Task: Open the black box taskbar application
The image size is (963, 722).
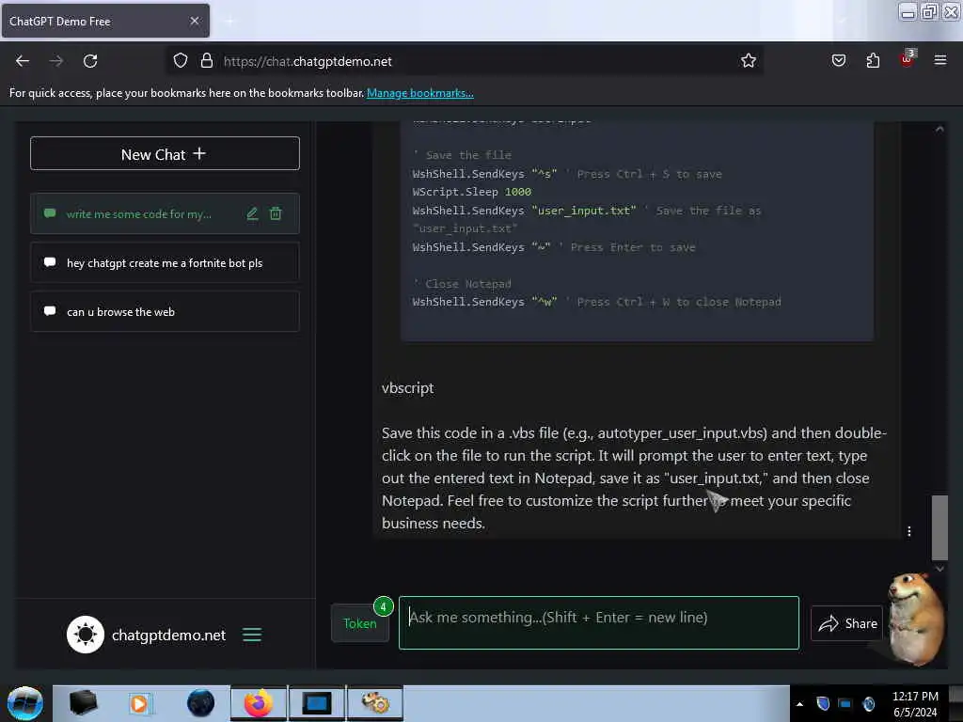Action: 83,703
